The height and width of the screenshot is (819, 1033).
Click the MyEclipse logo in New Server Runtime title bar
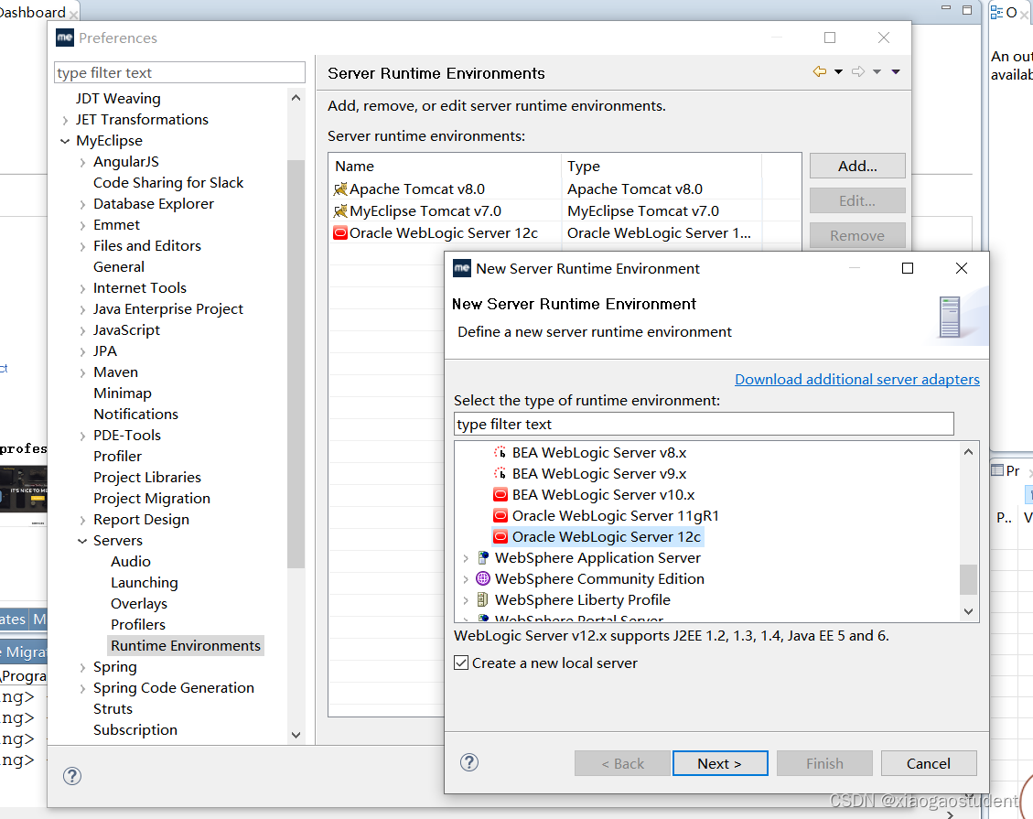point(462,268)
